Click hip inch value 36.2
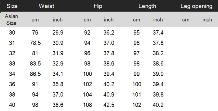This screenshot has height=111, width=218. (109, 33)
